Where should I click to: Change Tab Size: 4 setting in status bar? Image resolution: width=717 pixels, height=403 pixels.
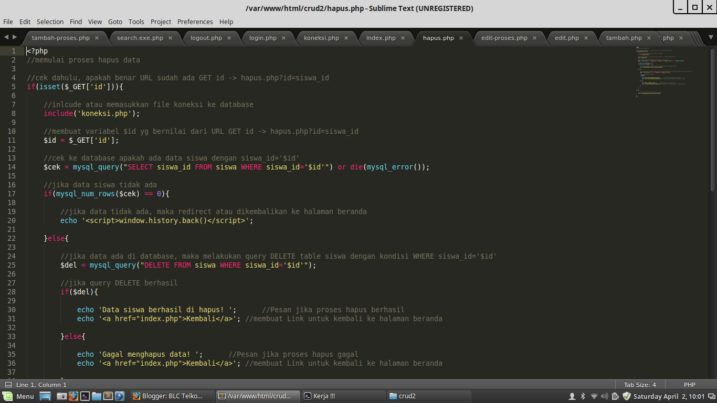pyautogui.click(x=640, y=385)
